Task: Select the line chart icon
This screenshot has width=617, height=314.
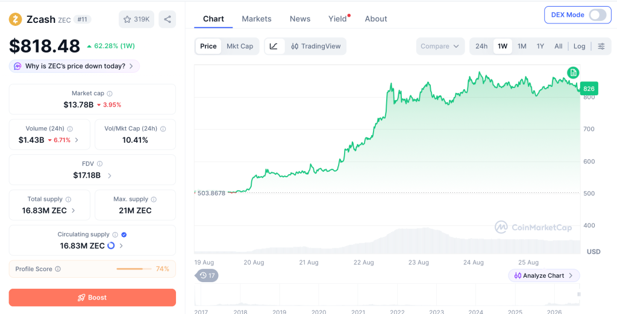Action: (x=274, y=46)
